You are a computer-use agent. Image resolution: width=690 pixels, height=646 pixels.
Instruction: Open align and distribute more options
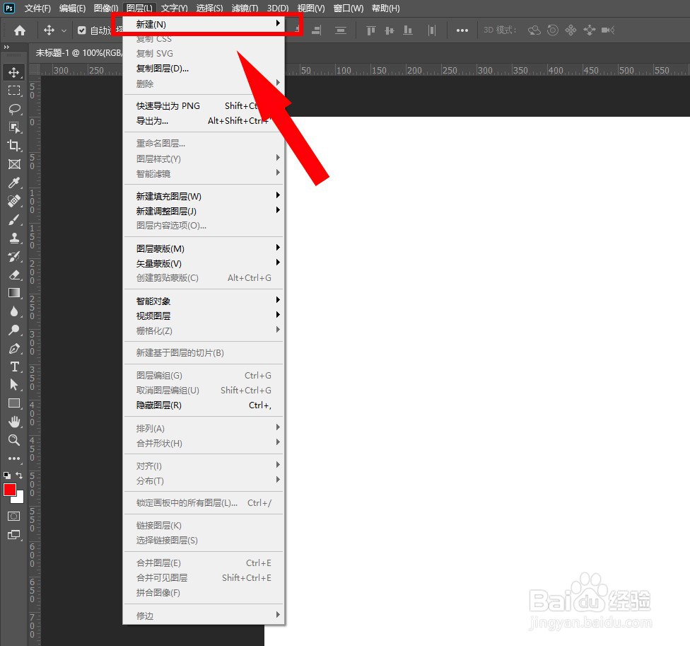[x=462, y=30]
